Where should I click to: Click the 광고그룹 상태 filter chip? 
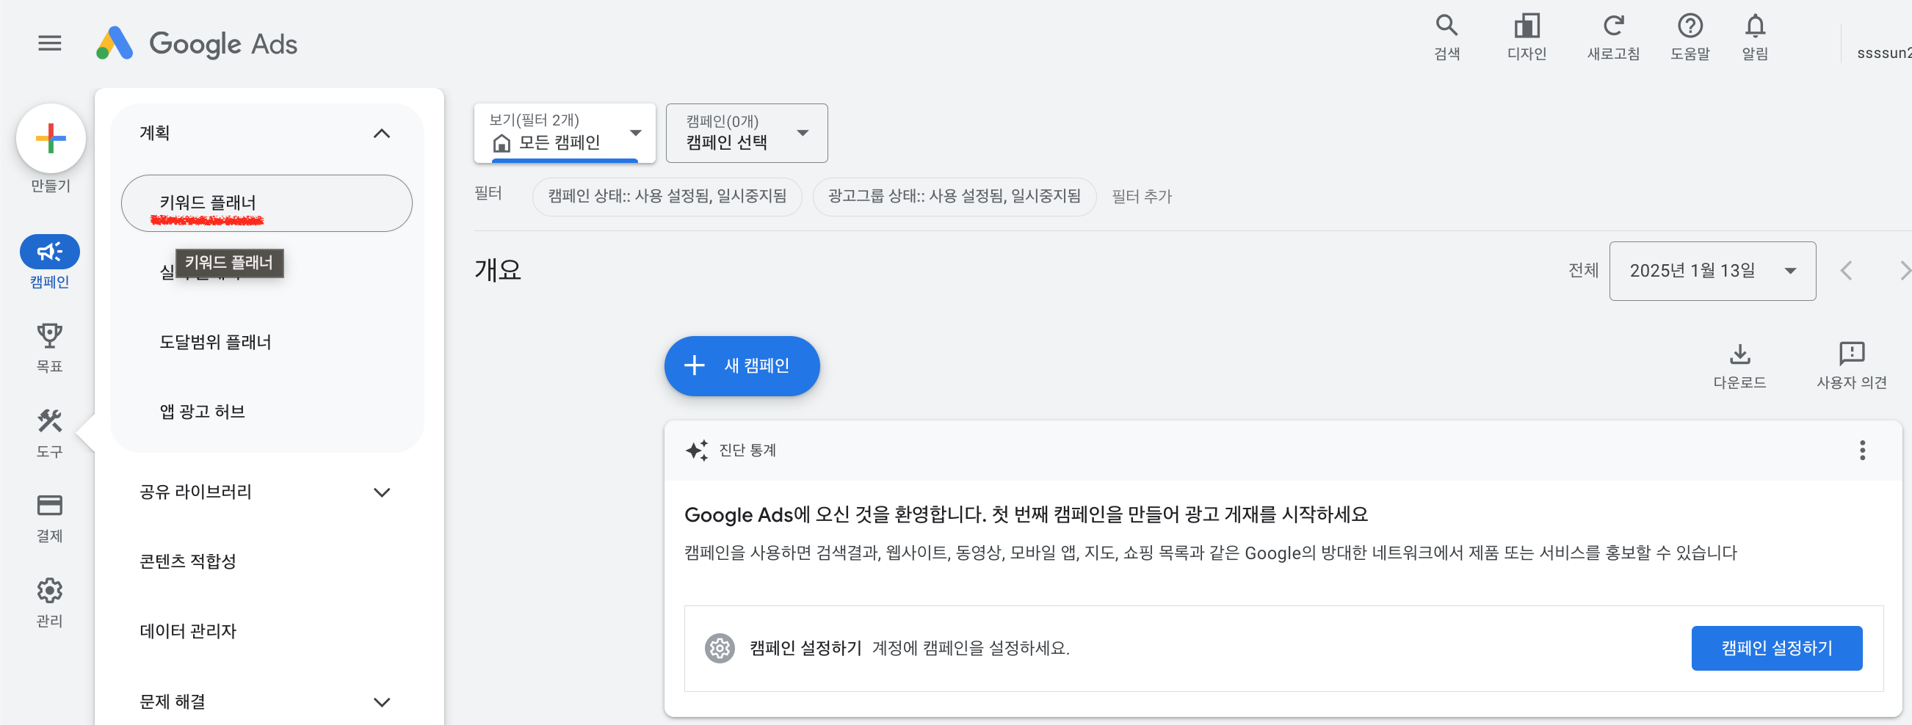(x=954, y=197)
